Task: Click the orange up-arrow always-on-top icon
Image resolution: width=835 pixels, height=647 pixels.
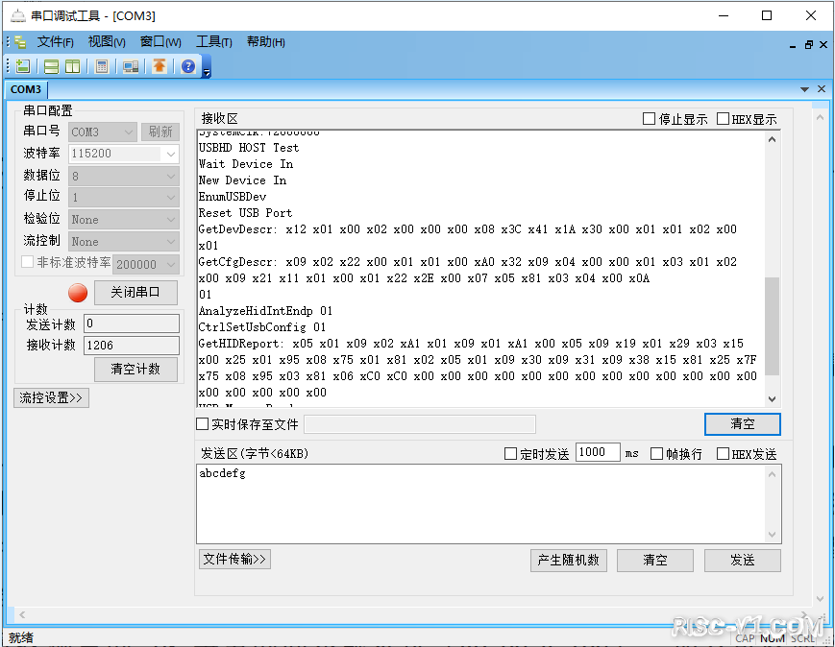Action: [x=160, y=66]
